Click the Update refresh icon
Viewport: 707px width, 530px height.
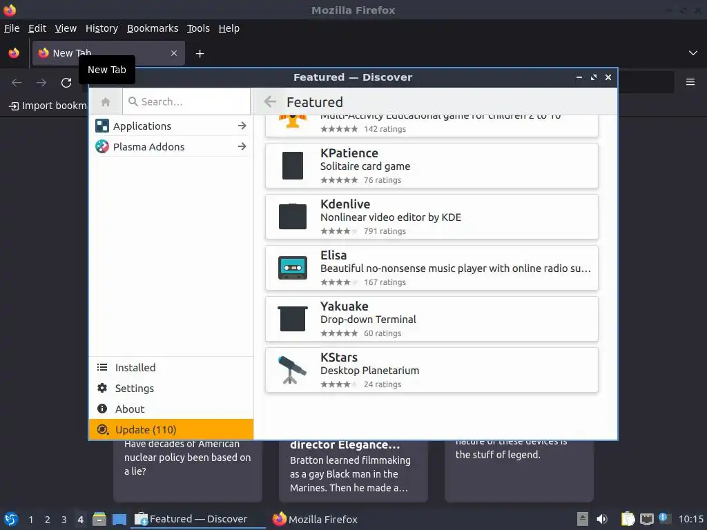tap(103, 429)
